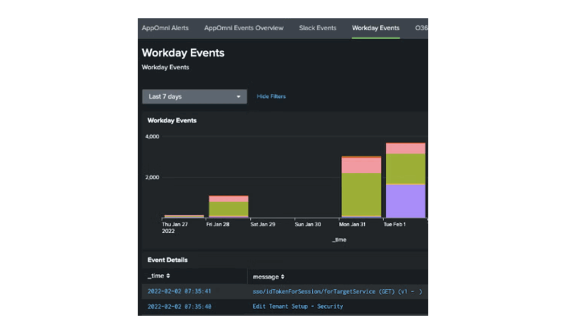The height and width of the screenshot is (334, 566).
Task: Go to the Slack Events tab
Action: [318, 28]
